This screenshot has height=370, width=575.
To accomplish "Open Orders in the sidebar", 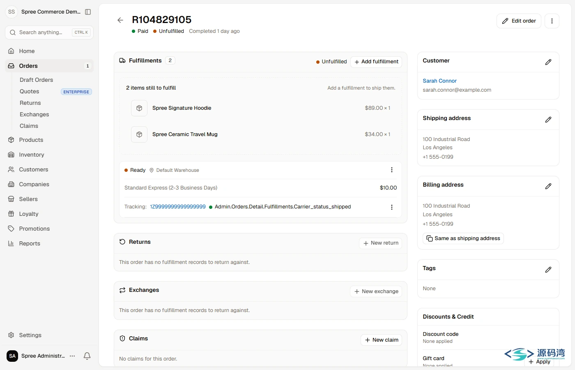I will click(x=49, y=66).
